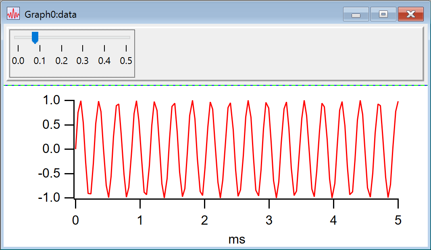Click the slider track above the 0.3 tick
Image resolution: width=431 pixels, height=250 pixels.
tap(83, 37)
